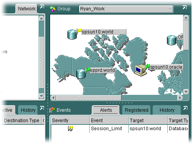Pop out the Events pane arrow icon
192x144 pixels.
click(x=185, y=108)
